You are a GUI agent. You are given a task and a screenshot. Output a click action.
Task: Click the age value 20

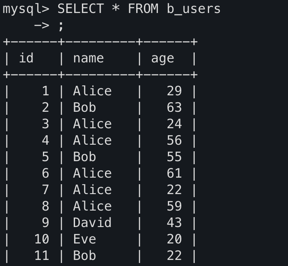[x=174, y=239]
